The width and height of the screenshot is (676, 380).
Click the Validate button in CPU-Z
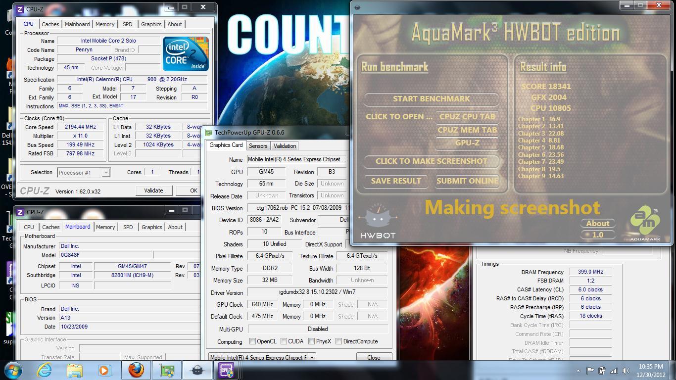[153, 190]
